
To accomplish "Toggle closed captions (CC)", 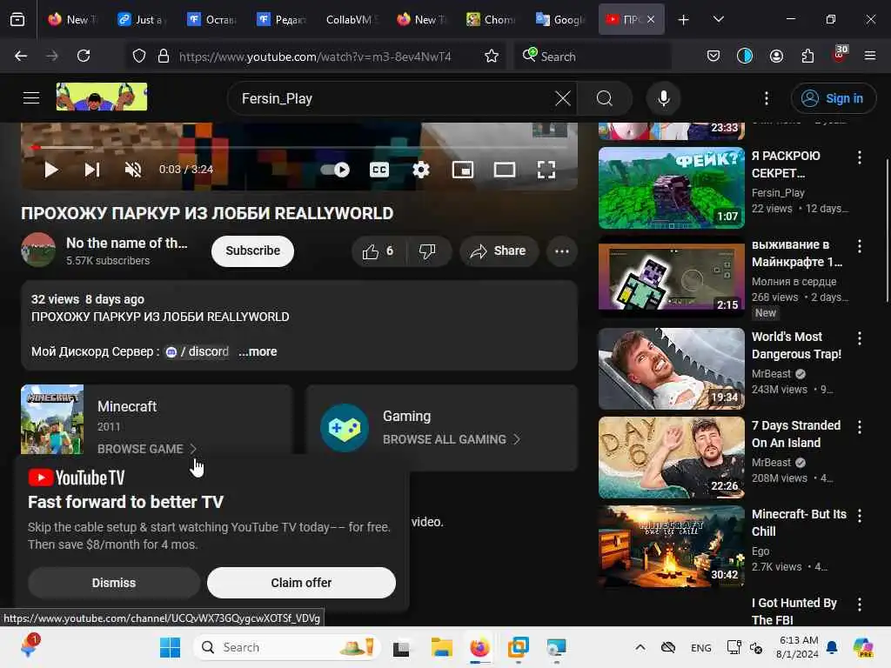I will pyautogui.click(x=379, y=170).
